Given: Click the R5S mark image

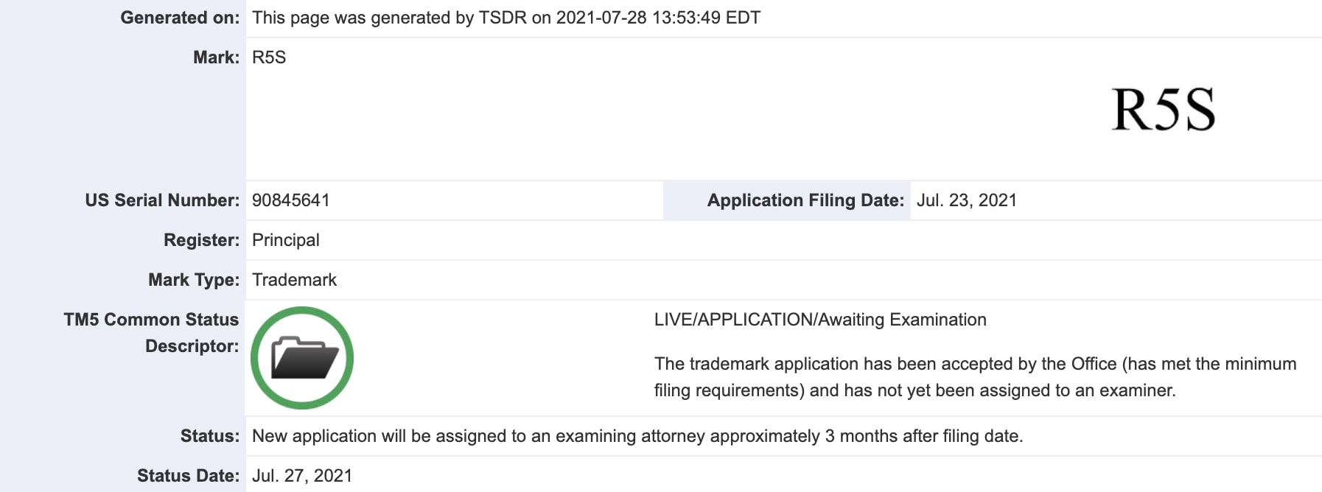Looking at the screenshot, I should [x=1164, y=110].
